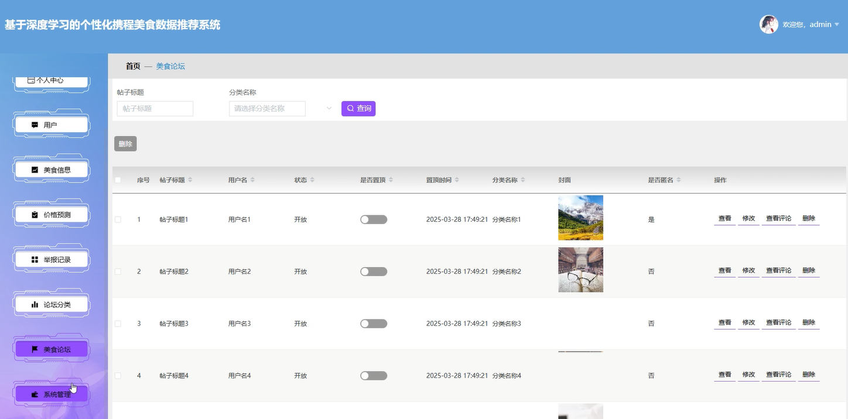The image size is (848, 419).
Task: Click 查看 for 帖子标题1
Action: [724, 218]
